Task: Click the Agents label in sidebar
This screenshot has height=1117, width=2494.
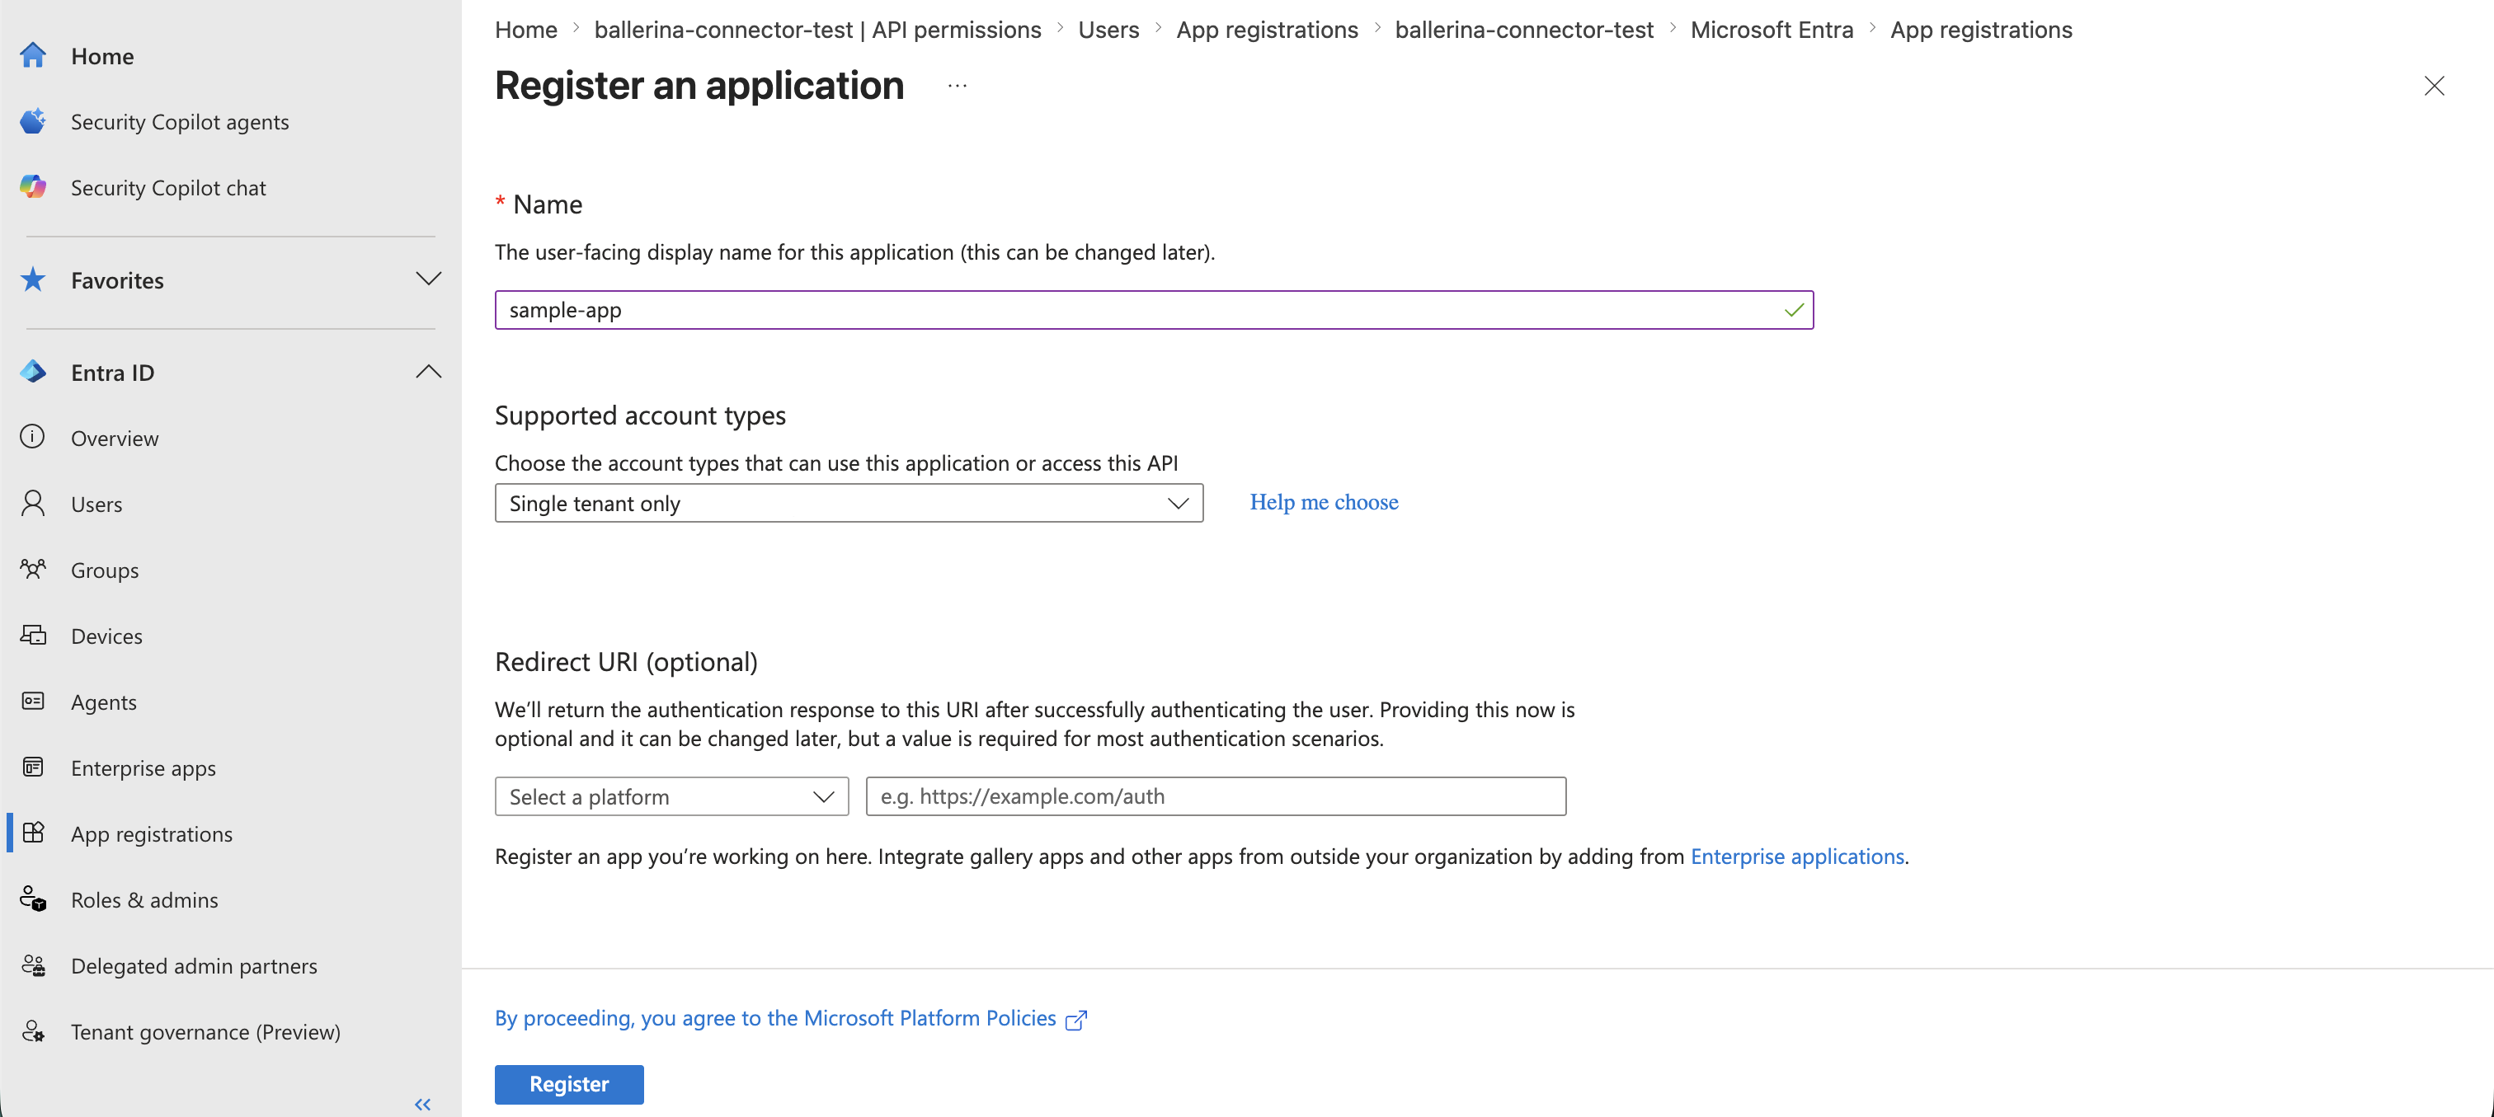Action: (104, 702)
